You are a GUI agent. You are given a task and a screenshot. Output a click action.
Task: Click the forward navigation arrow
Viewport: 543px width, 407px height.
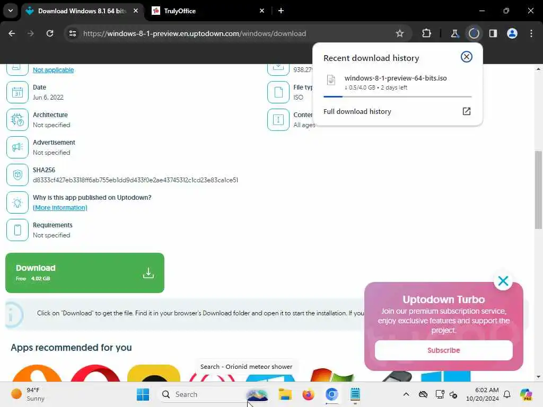(x=30, y=33)
